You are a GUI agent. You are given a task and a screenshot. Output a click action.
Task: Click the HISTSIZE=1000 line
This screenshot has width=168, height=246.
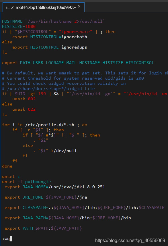click(x=19, y=26)
